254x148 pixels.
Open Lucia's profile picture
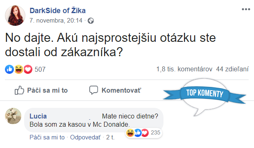(x=13, y=116)
